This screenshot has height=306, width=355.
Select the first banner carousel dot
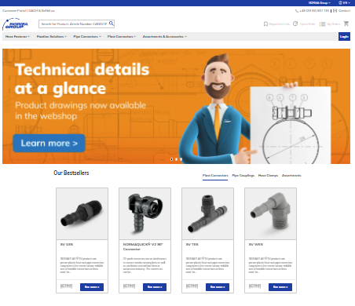click(172, 159)
